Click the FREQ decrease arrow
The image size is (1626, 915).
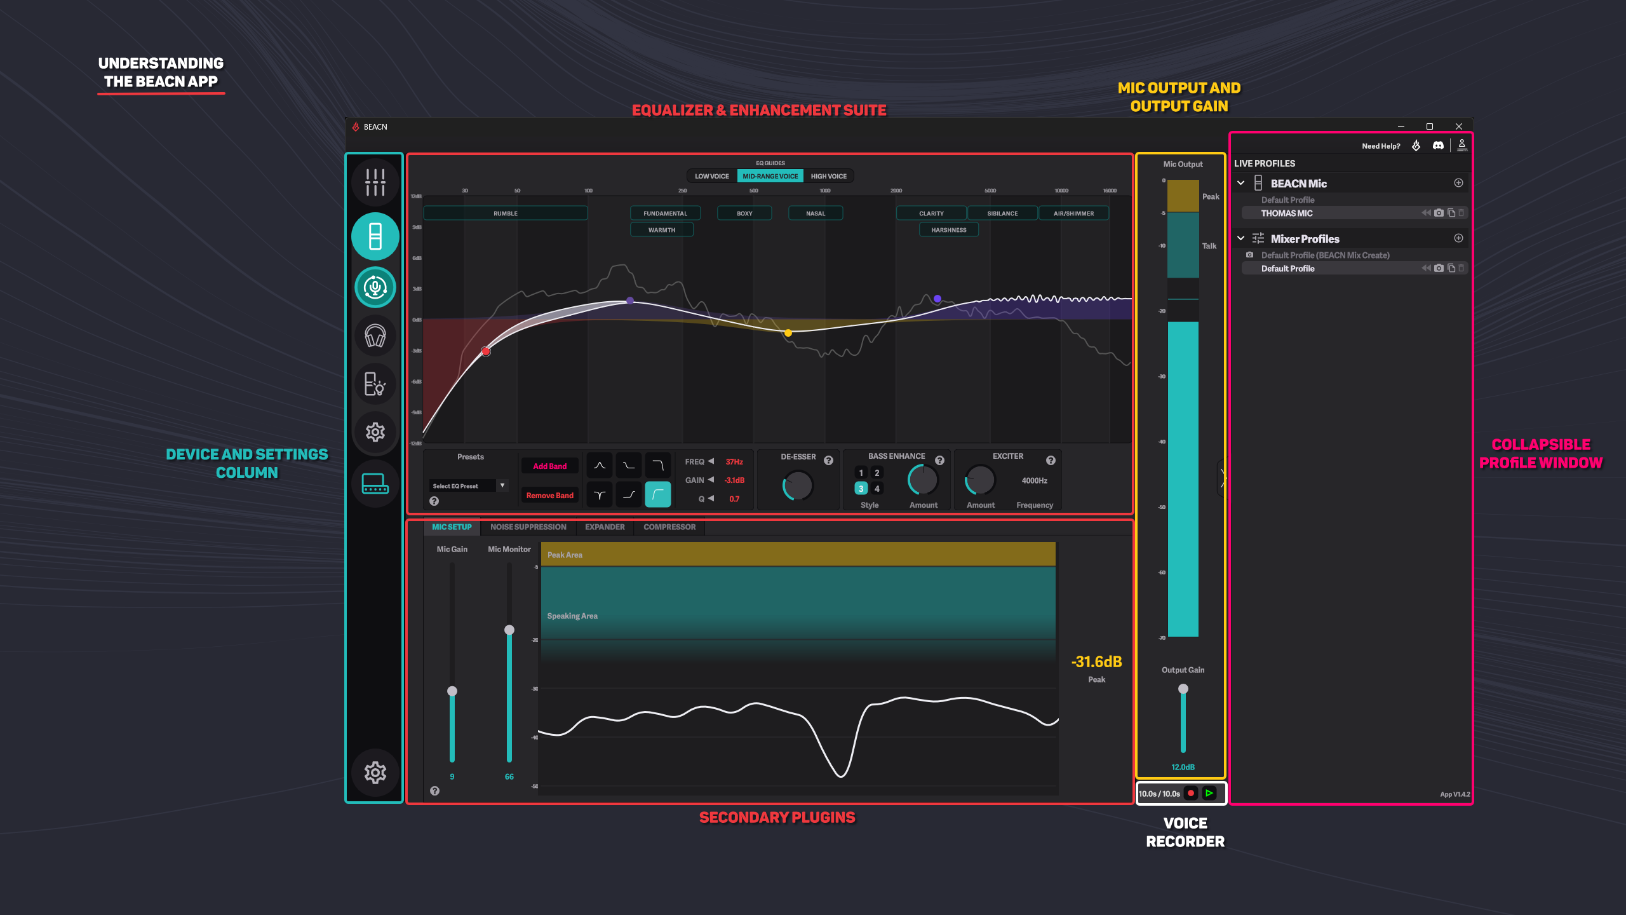(x=711, y=461)
